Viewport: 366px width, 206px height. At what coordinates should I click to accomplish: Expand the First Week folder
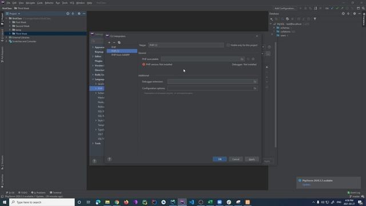coord(10,22)
